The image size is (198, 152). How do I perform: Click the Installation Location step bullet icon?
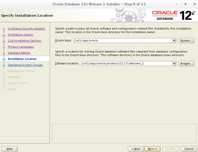4,59
